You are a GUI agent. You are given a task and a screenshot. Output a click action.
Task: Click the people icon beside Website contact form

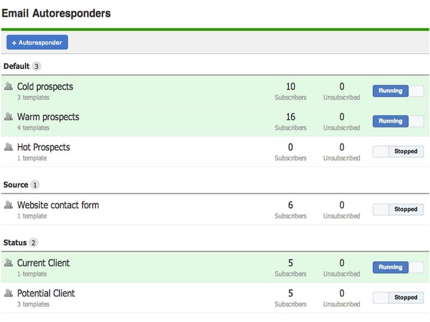click(9, 204)
